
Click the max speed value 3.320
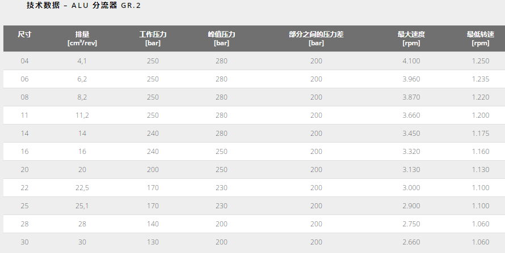pos(411,152)
